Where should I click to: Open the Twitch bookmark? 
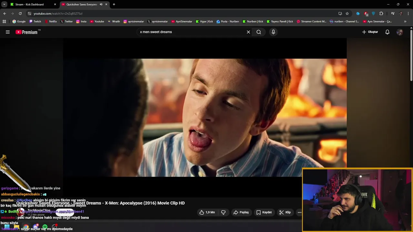click(35, 22)
